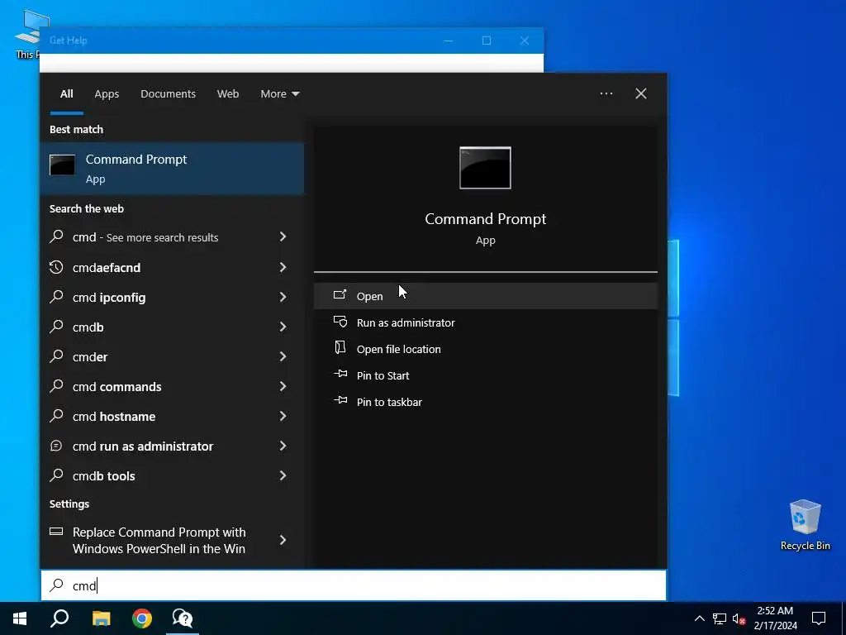Click the muted volume tray icon

pos(739,618)
